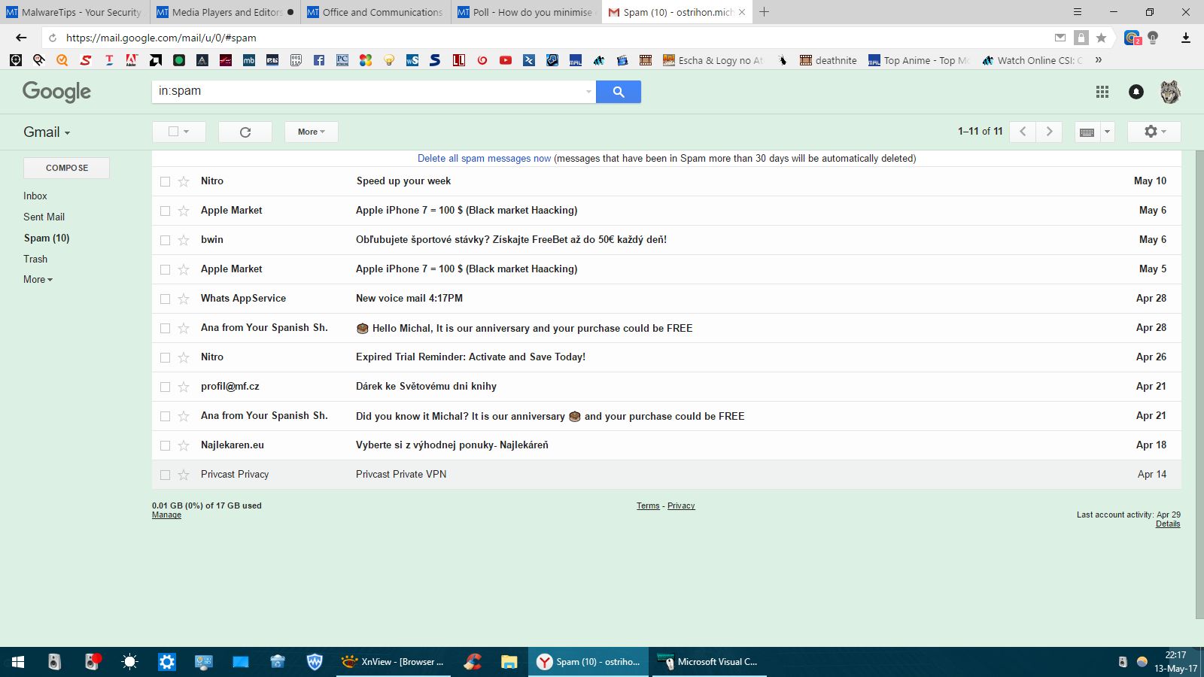The height and width of the screenshot is (677, 1204).
Task: Select the Najlekaren.eu email checkbox
Action: coord(165,445)
